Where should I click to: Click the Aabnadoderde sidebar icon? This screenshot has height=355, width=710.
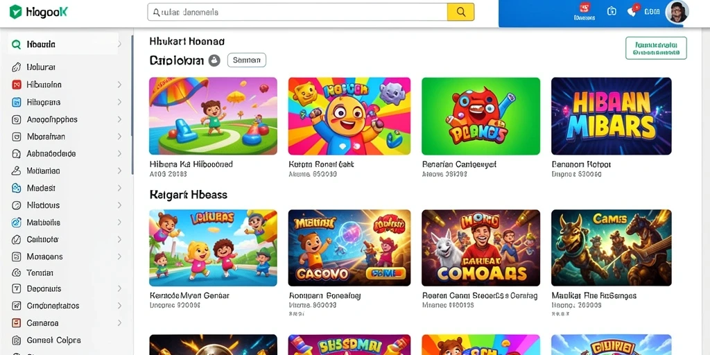(x=17, y=153)
